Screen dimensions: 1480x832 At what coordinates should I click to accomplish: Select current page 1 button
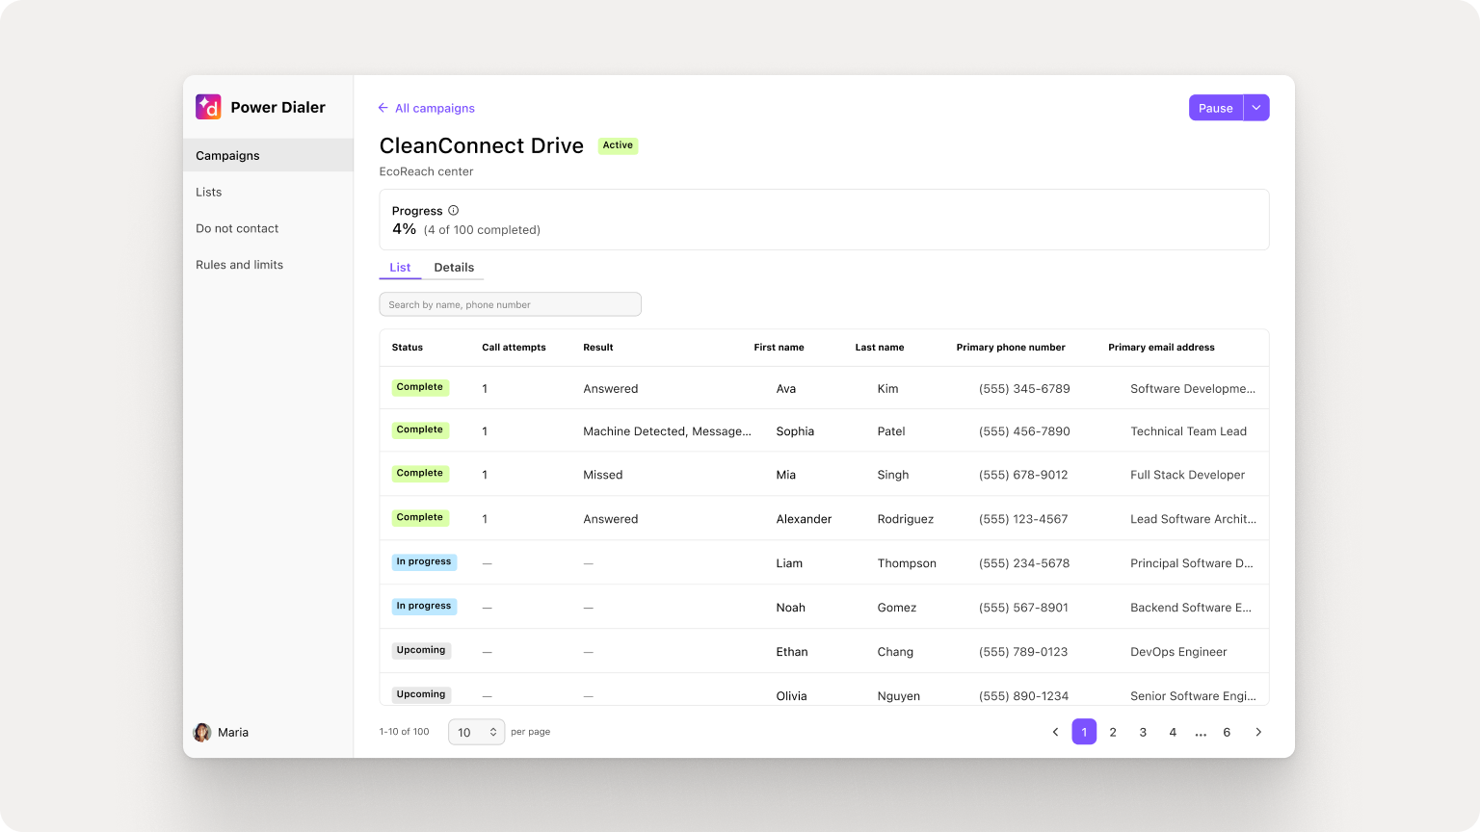pos(1084,732)
